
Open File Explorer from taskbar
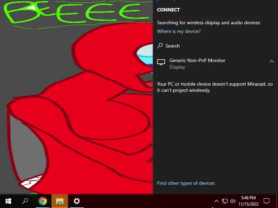click(60, 201)
